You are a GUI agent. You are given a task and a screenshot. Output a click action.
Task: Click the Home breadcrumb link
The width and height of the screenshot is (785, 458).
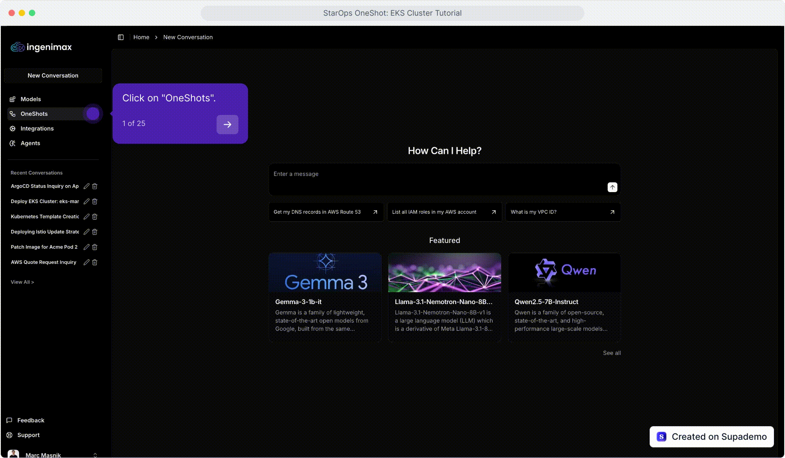141,37
